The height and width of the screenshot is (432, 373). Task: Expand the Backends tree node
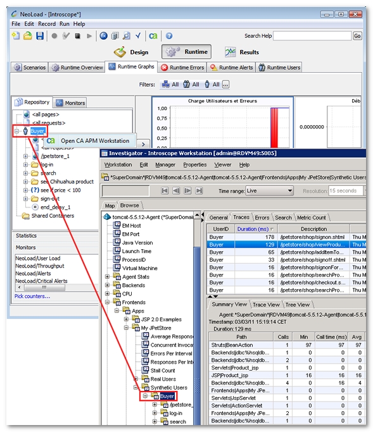click(x=107, y=285)
